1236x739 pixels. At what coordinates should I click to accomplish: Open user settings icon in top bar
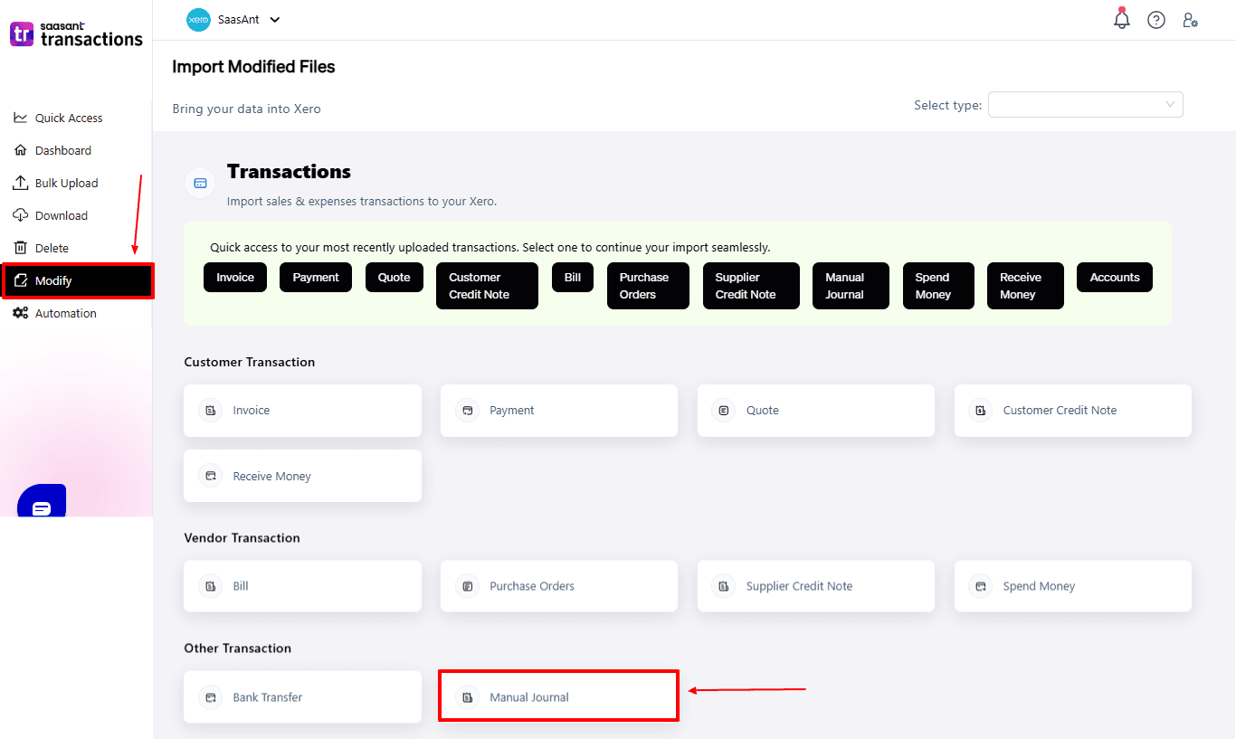pos(1190,20)
